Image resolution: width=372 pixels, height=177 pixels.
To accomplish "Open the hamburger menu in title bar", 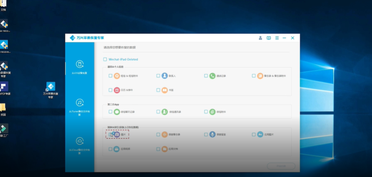I will [277, 38].
